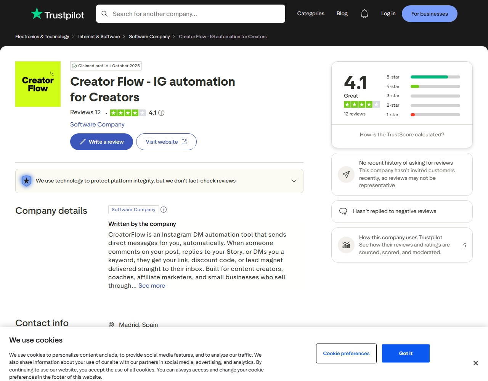The height and width of the screenshot is (381, 488).
Task: Click the Creator Flow breadcrumb text
Action: [223, 37]
